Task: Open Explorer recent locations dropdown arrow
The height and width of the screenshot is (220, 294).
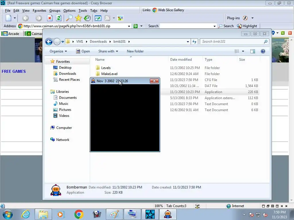Action: coord(63,42)
